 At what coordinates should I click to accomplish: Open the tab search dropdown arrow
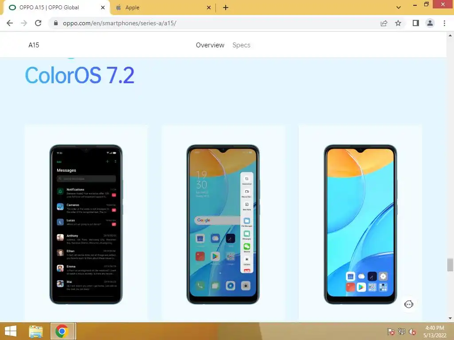399,8
